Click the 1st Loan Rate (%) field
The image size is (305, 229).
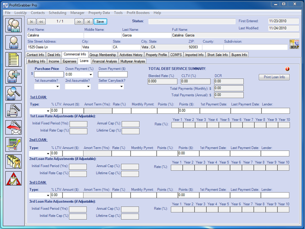click(x=122, y=111)
